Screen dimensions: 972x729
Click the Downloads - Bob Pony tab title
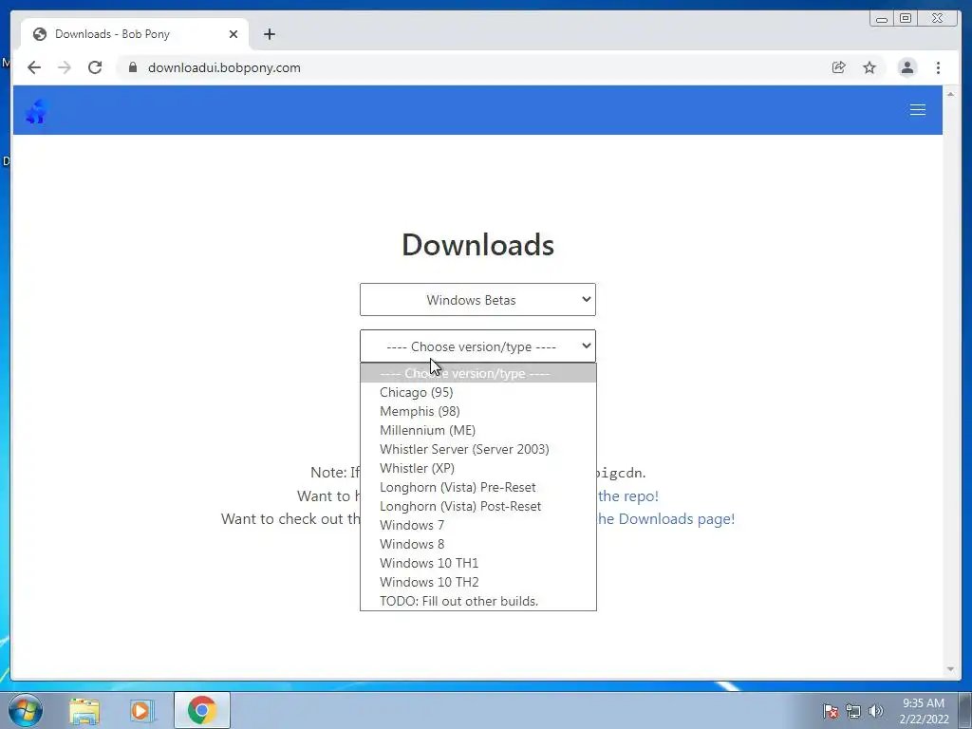tap(112, 34)
